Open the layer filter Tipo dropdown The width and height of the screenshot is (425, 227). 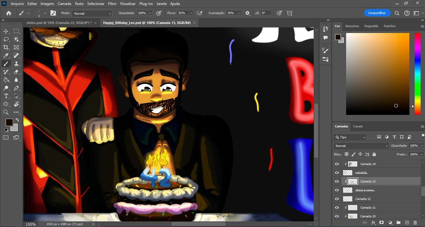tap(350, 137)
